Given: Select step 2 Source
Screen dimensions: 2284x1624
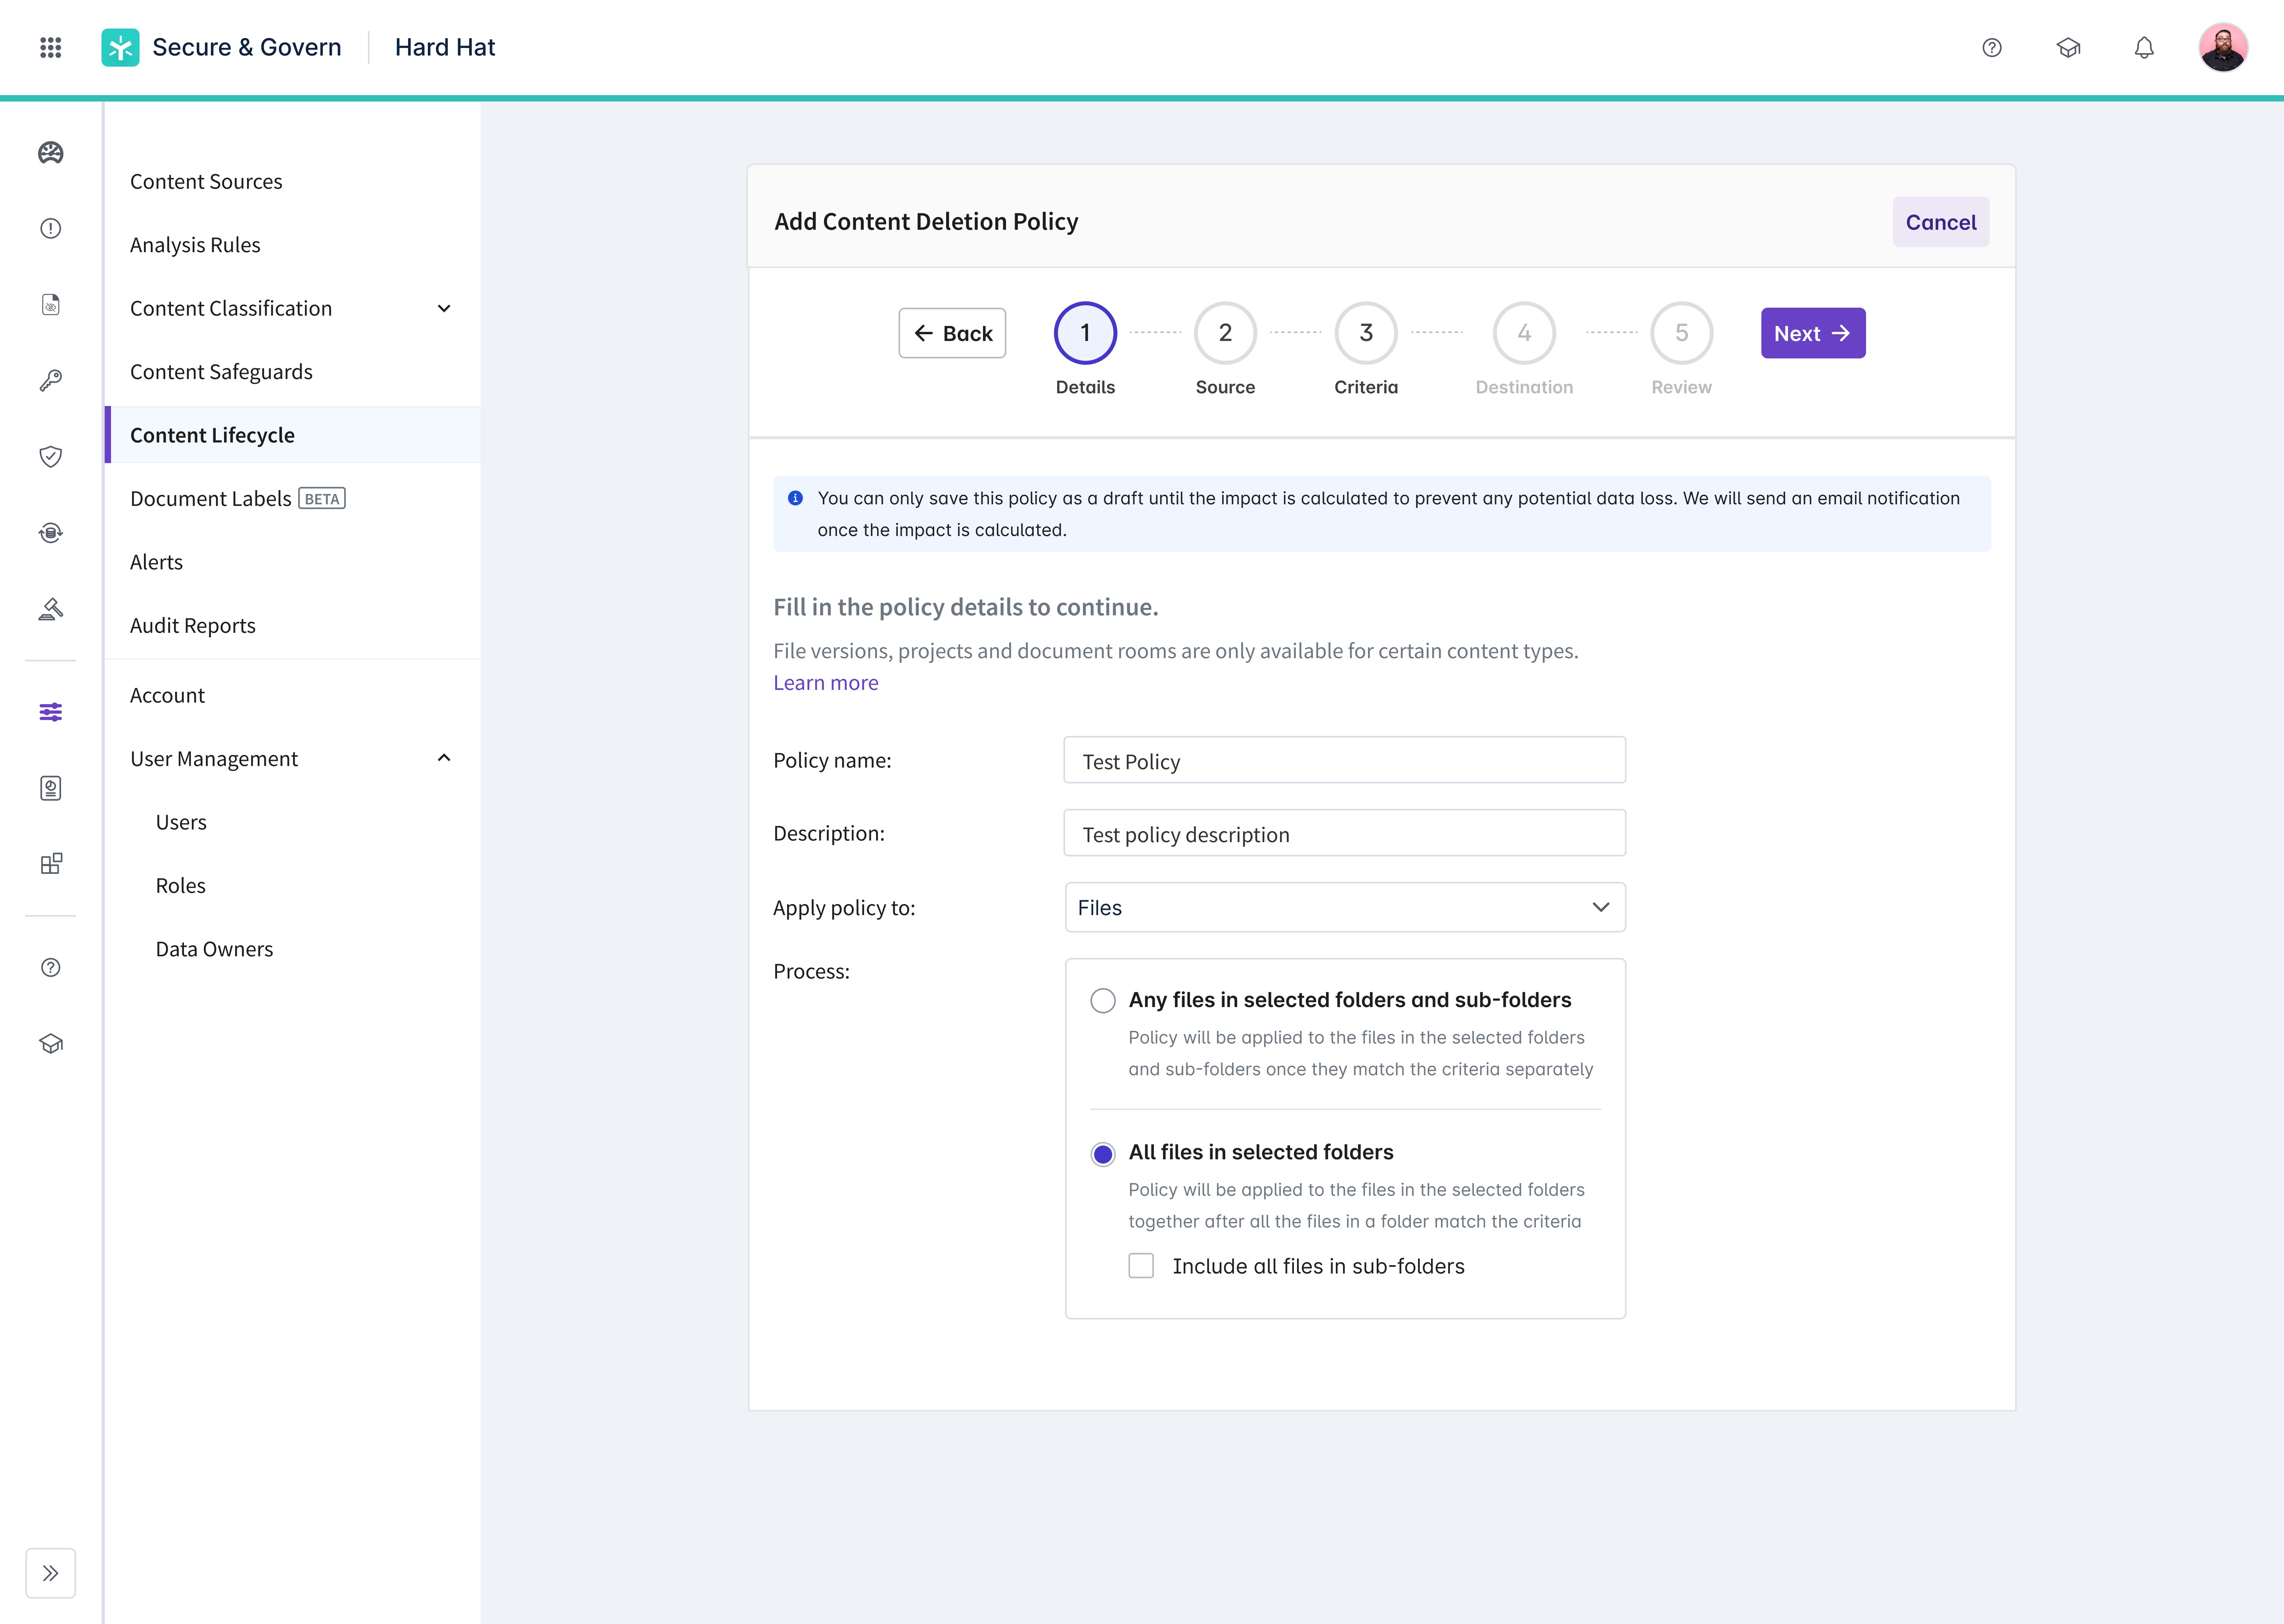Looking at the screenshot, I should click(1225, 333).
